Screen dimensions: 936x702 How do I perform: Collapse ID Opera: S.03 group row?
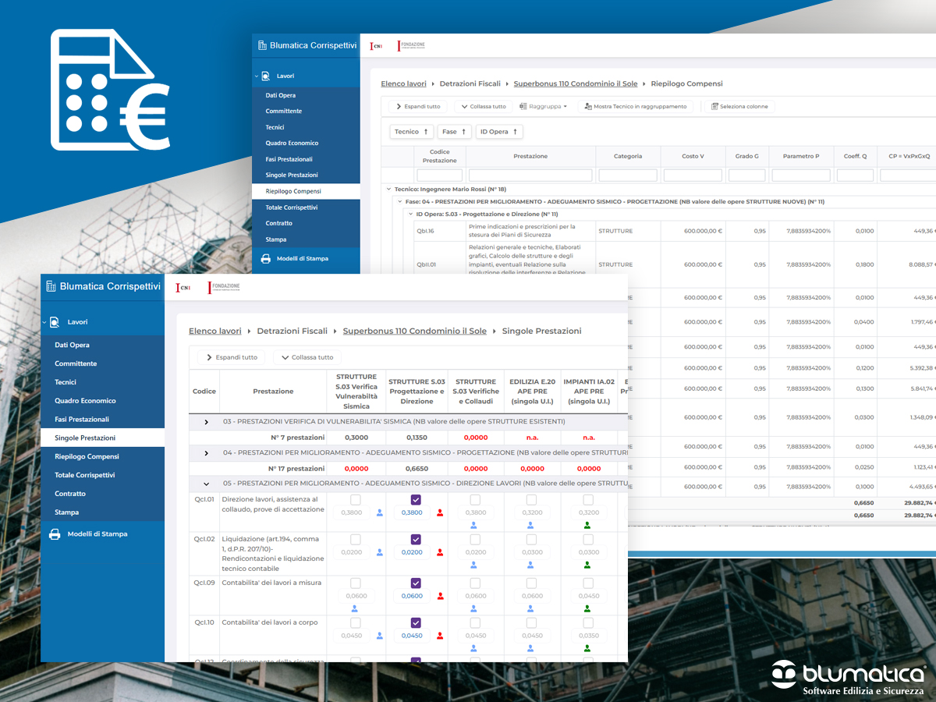[410, 214]
